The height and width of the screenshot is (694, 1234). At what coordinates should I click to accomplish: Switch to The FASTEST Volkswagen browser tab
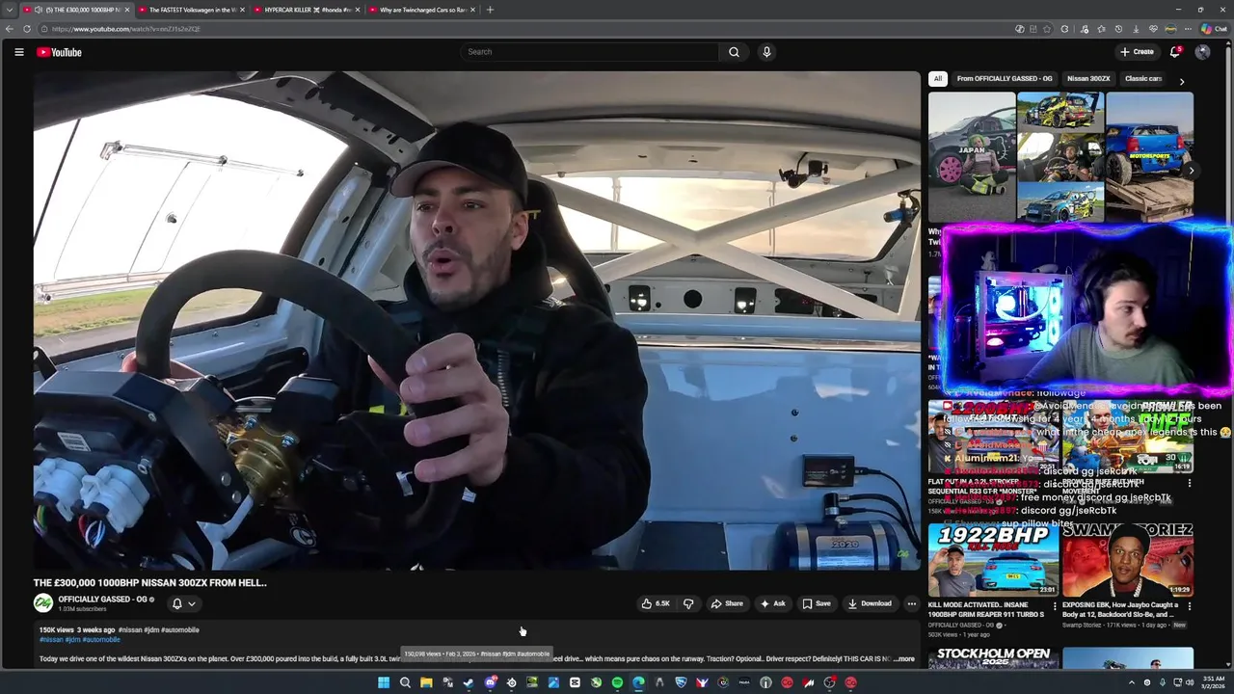tap(191, 10)
